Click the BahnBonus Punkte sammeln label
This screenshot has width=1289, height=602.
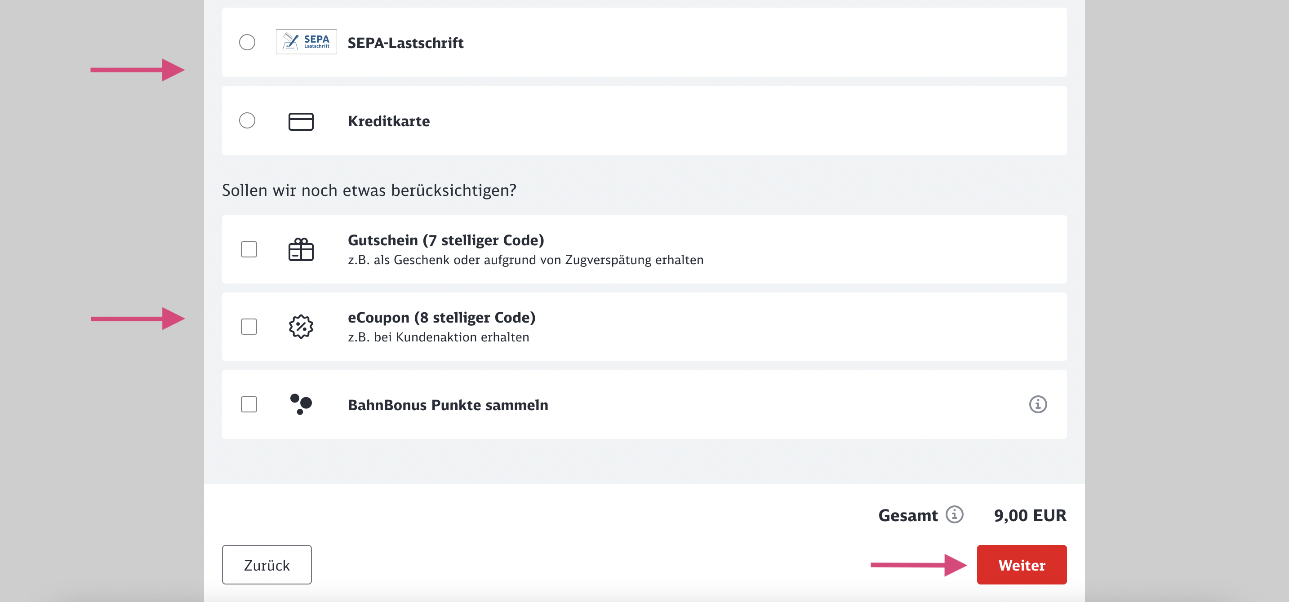coord(448,405)
